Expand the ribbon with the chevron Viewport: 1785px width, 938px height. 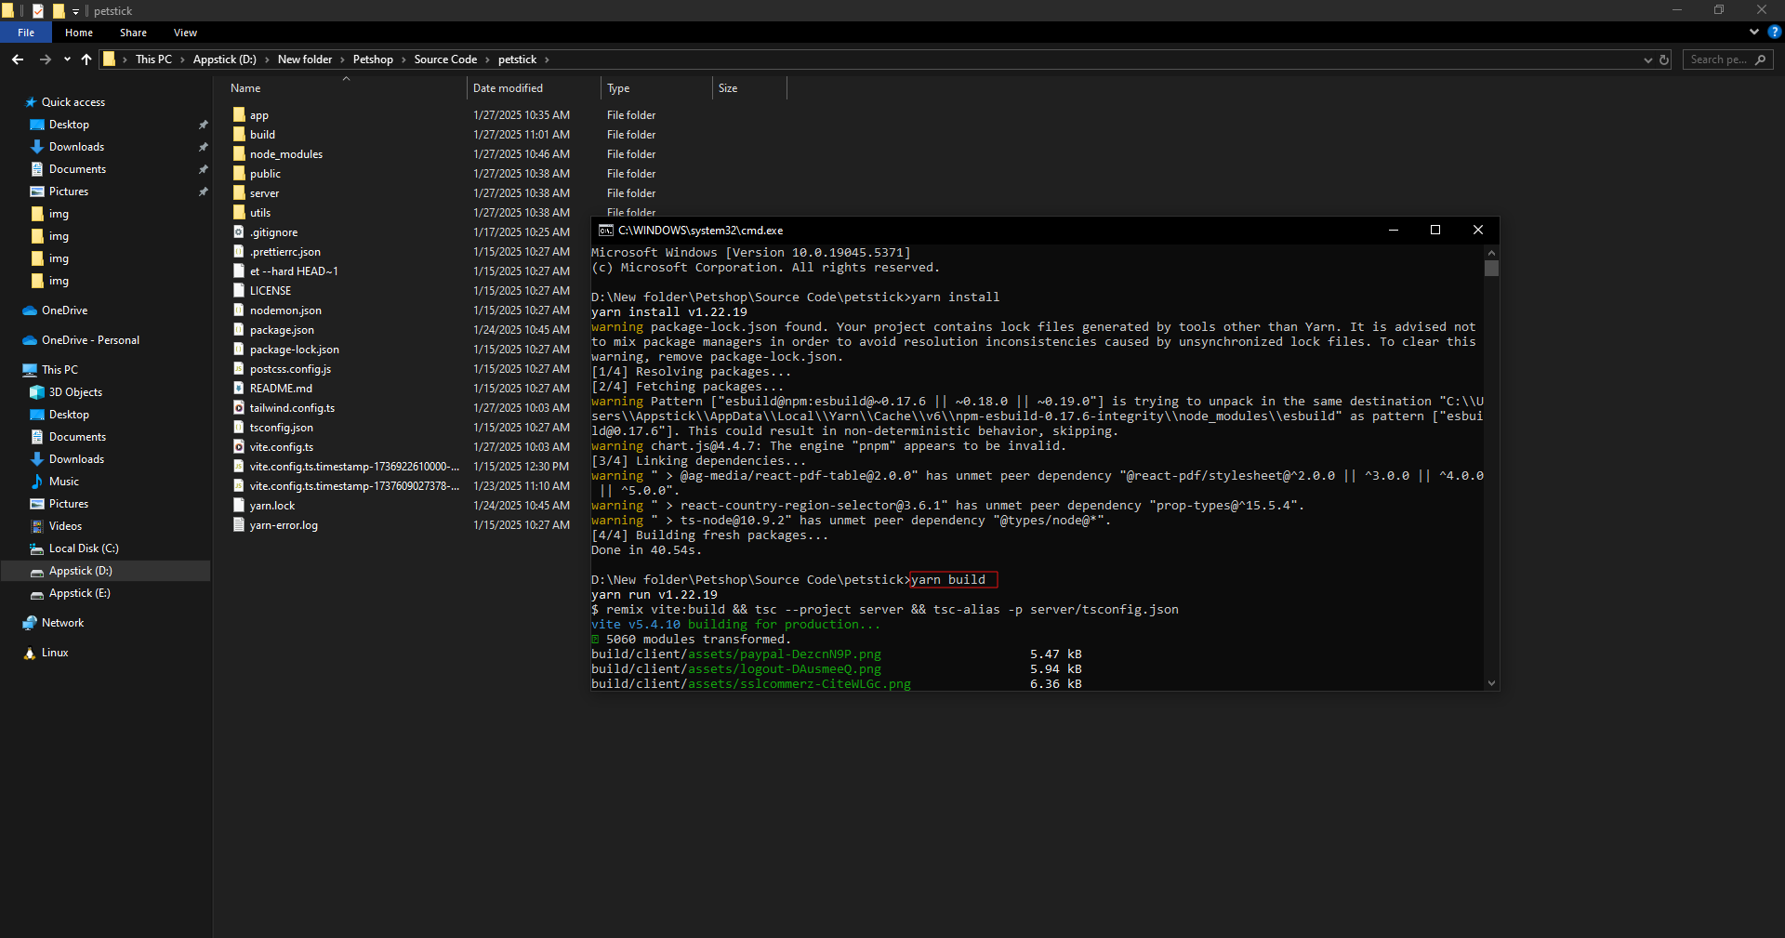[1753, 32]
